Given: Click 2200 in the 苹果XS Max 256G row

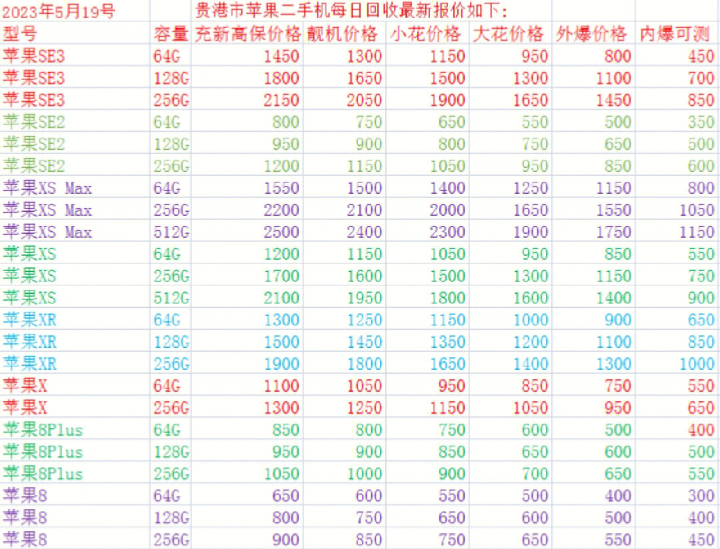Looking at the screenshot, I should 281,210.
